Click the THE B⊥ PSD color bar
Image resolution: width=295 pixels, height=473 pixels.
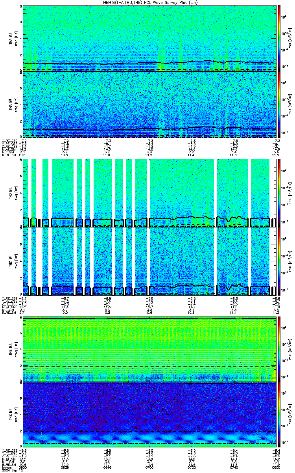tap(279, 349)
